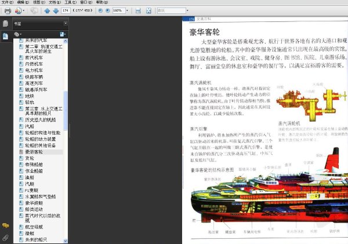The width and height of the screenshot is (348, 244).
Task: Open the dropdown arrow beside the share icon
Action: [x=24, y=10]
